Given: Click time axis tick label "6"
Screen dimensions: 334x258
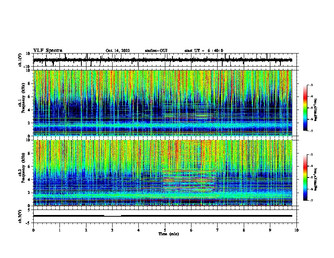Looking at the screenshot, I should click(x=191, y=230).
